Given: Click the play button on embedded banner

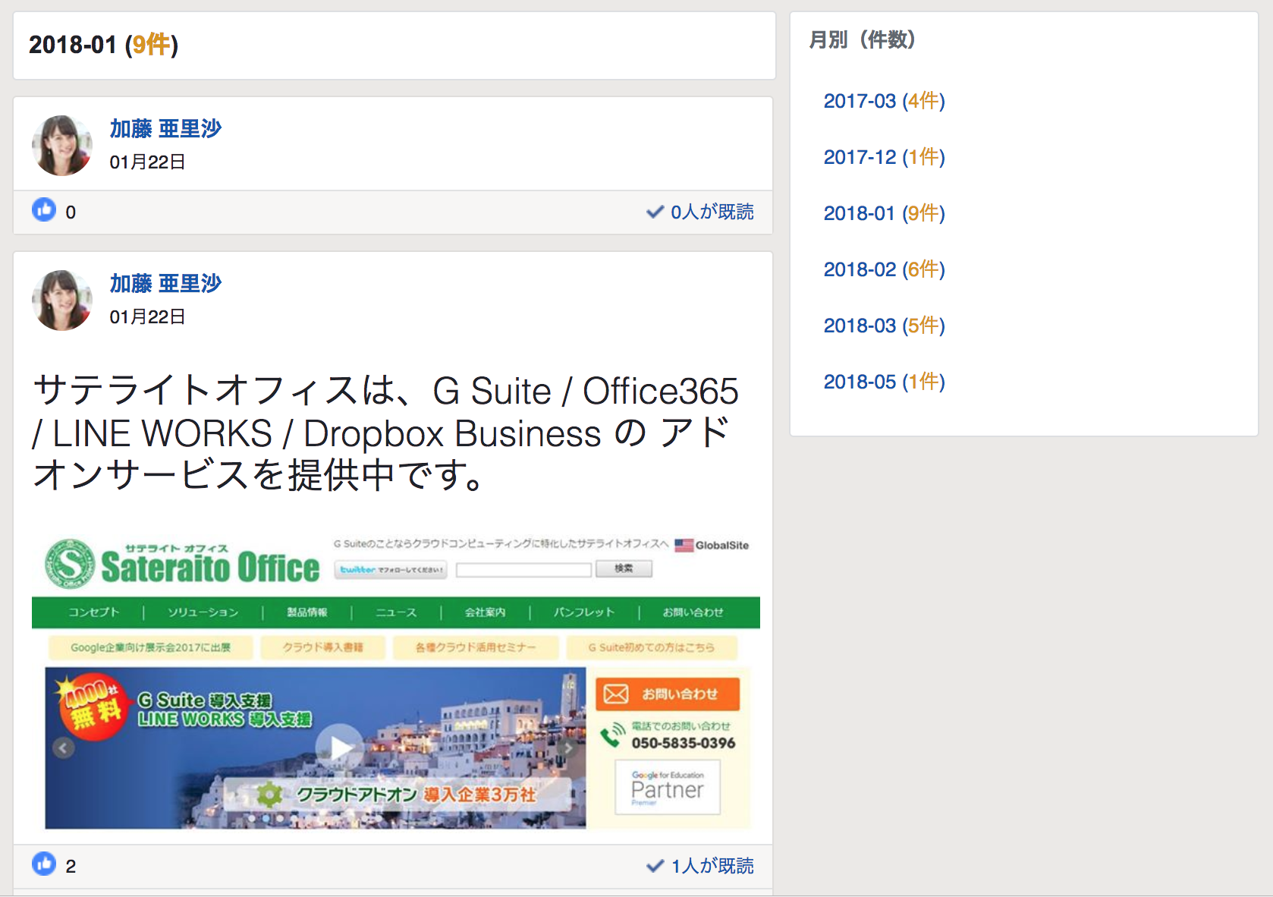Looking at the screenshot, I should pyautogui.click(x=339, y=747).
